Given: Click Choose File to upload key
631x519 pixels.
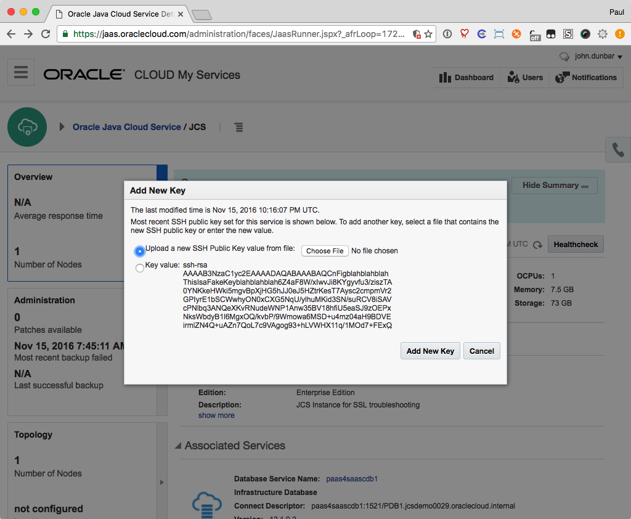Looking at the screenshot, I should [x=325, y=251].
